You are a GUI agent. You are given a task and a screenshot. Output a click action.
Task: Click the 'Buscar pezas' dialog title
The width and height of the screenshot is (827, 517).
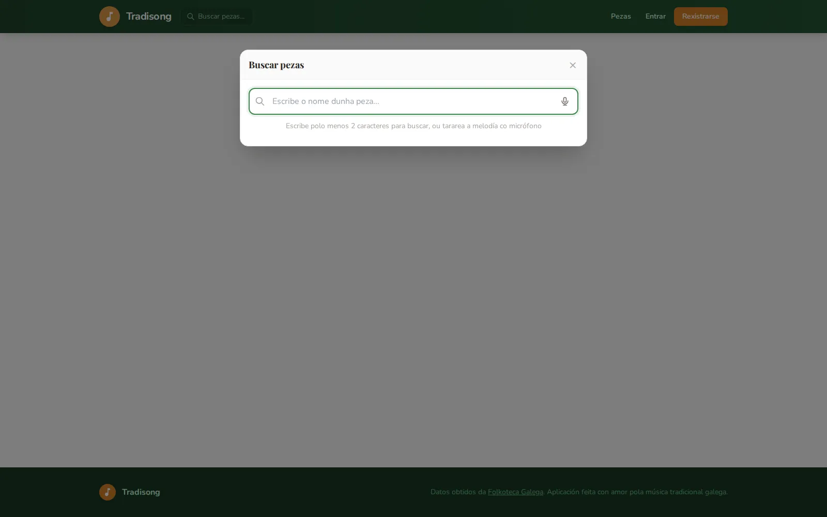tap(276, 65)
